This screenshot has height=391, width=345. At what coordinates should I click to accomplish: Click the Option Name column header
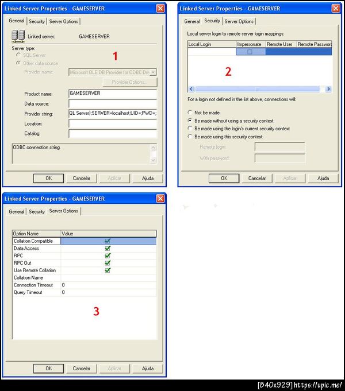(36, 234)
